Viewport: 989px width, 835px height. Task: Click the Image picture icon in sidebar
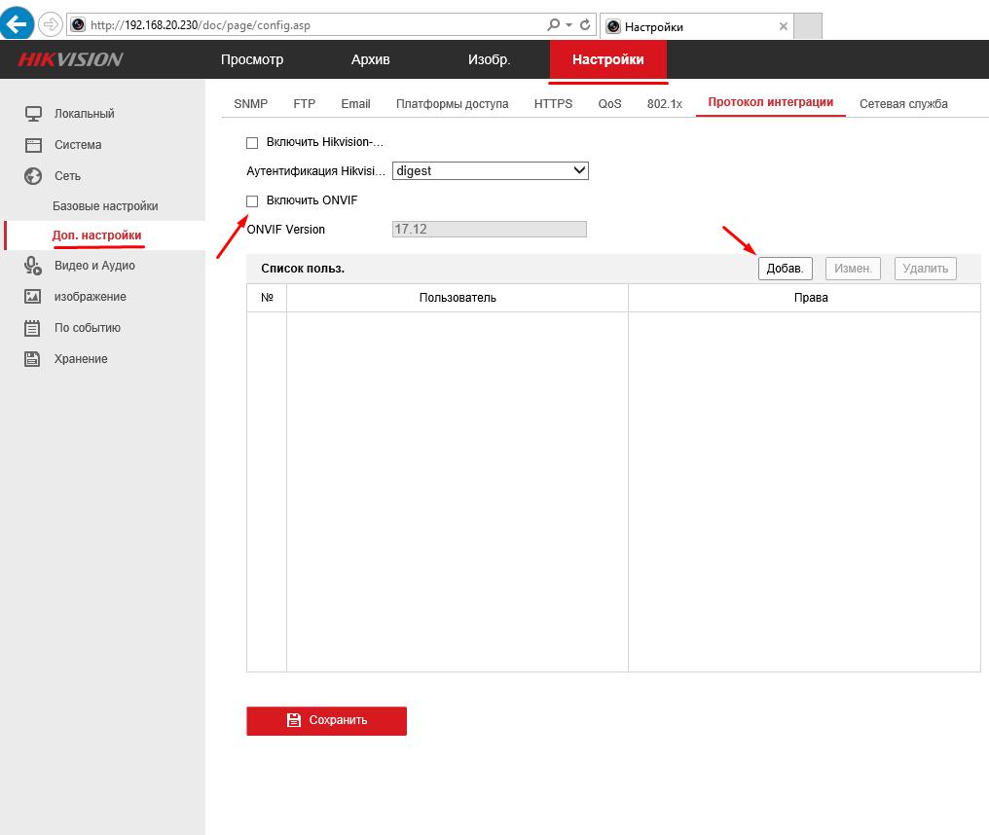pos(33,297)
